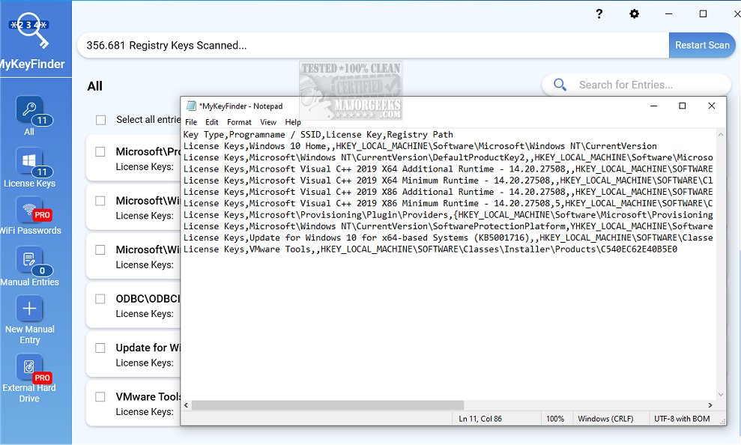Open Notepad View menu
This screenshot has width=741, height=445.
pos(268,122)
